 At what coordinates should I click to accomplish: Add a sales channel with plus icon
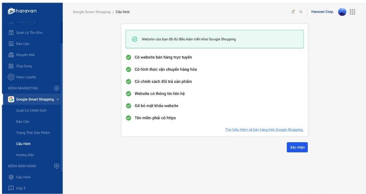coord(56,166)
